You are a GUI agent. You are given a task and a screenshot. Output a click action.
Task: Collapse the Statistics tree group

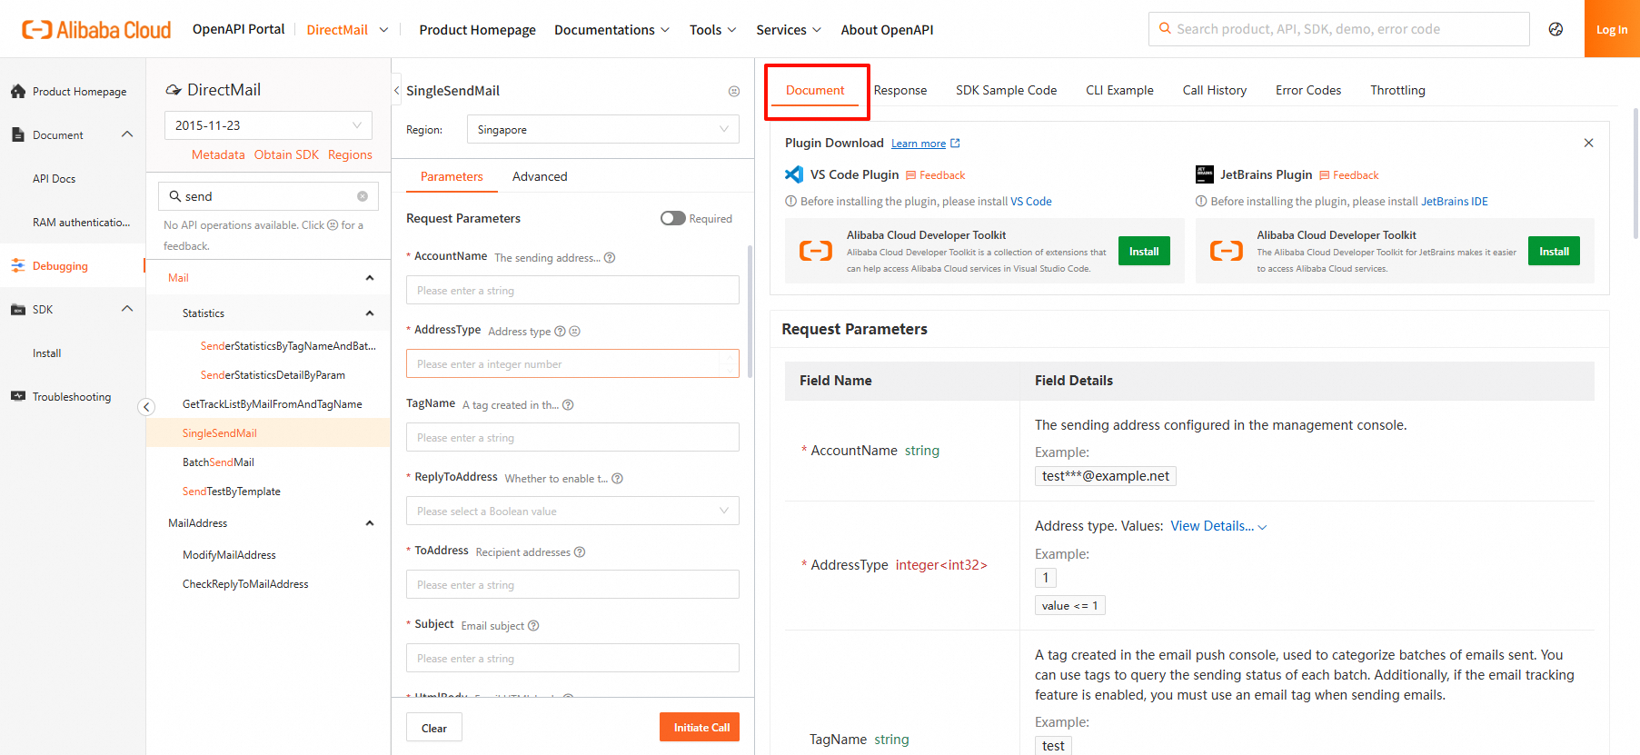pyautogui.click(x=370, y=313)
